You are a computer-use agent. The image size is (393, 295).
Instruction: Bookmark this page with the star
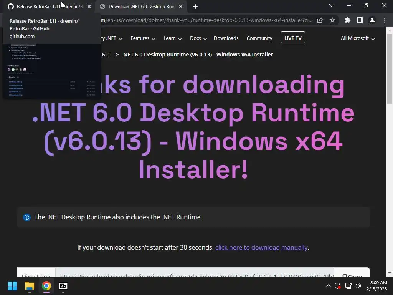(332, 20)
